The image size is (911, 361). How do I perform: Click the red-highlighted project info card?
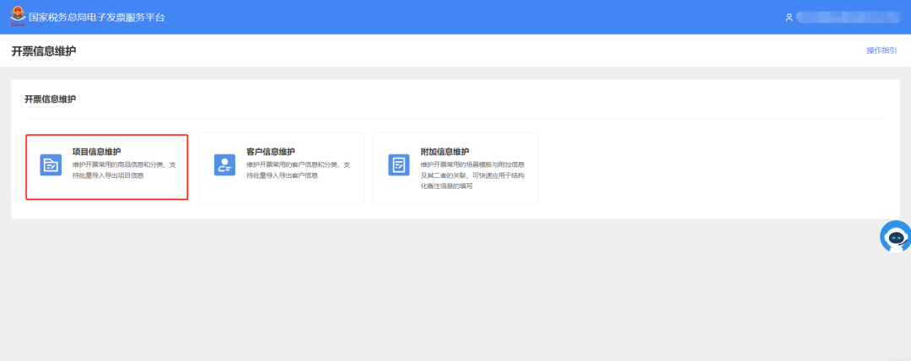pos(106,167)
